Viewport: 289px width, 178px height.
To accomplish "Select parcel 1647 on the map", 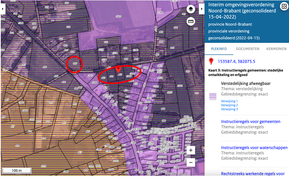I will click(90, 76).
